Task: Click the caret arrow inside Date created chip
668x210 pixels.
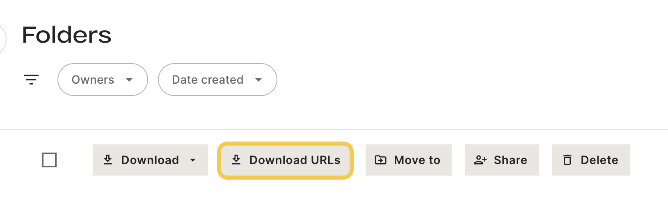Action: coord(259,80)
